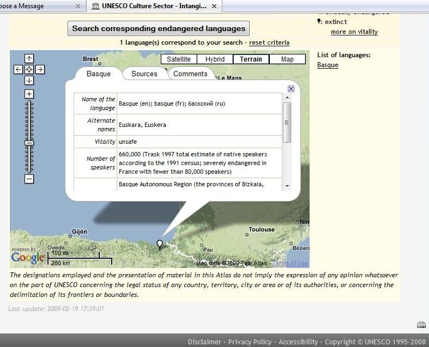Pan the map right with the arrow

[40, 70]
